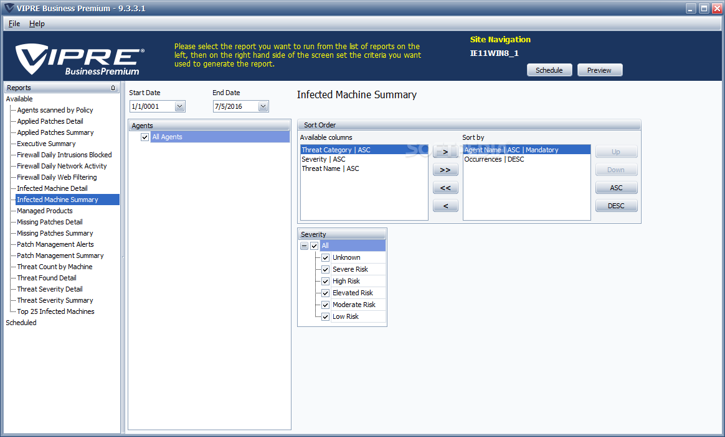Click the Scheduled reports node

click(x=21, y=323)
